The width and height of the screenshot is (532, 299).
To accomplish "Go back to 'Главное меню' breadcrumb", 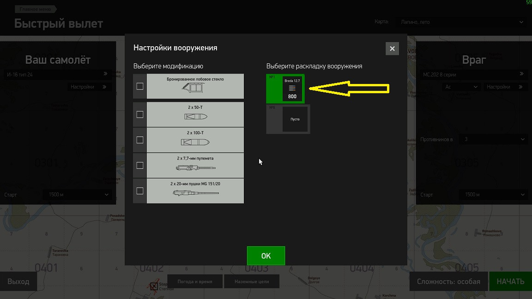I will (x=35, y=9).
